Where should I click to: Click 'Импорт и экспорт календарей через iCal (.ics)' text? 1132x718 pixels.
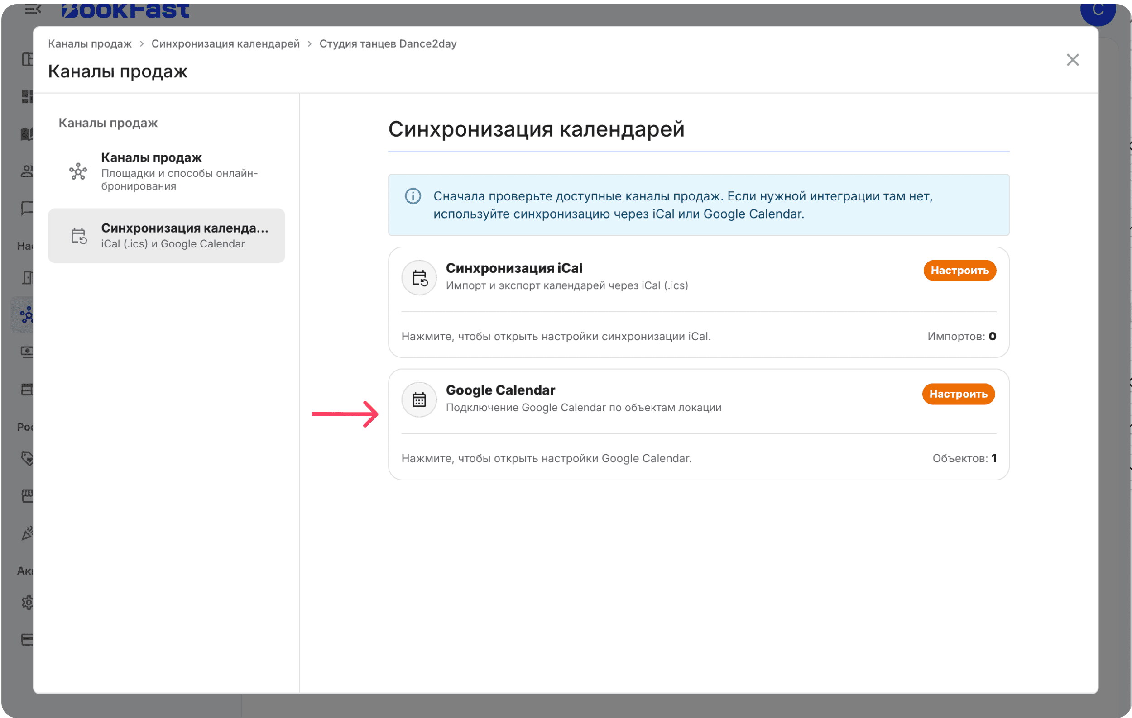[566, 285]
